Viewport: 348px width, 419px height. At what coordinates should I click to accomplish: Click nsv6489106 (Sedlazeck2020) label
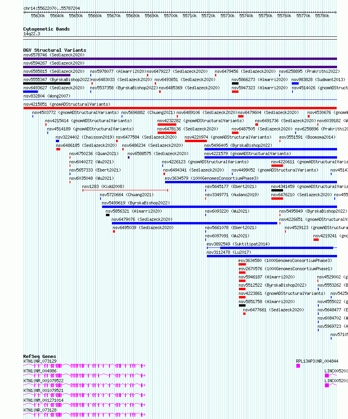tap(207, 113)
